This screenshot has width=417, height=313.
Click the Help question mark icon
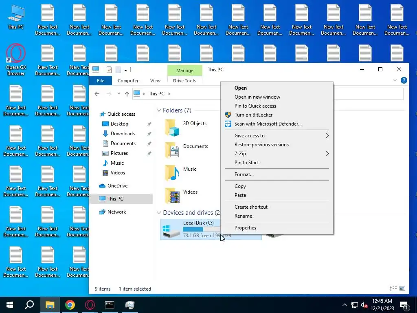pyautogui.click(x=404, y=80)
